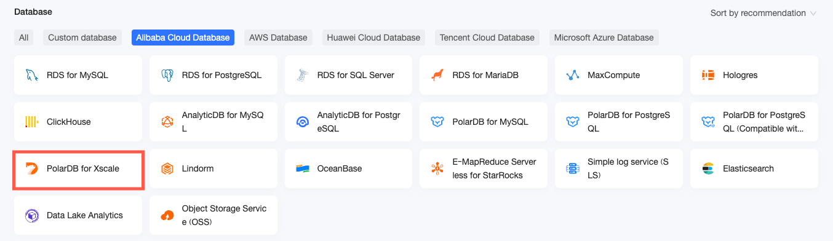Pick the PolarDB for Xscale card
This screenshot has height=241, width=833.
[x=78, y=168]
